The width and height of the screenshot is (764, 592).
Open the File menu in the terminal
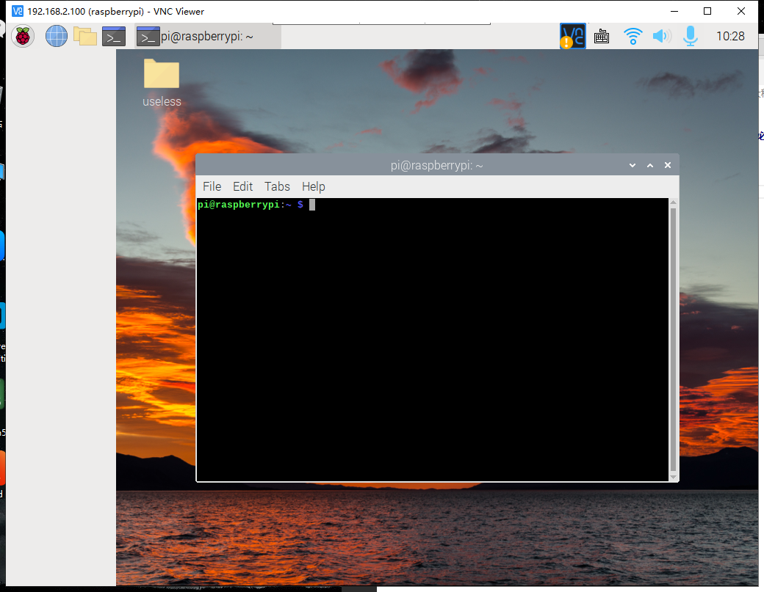(x=212, y=186)
